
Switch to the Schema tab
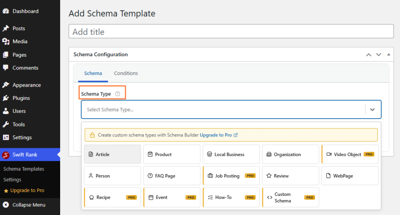coord(93,73)
